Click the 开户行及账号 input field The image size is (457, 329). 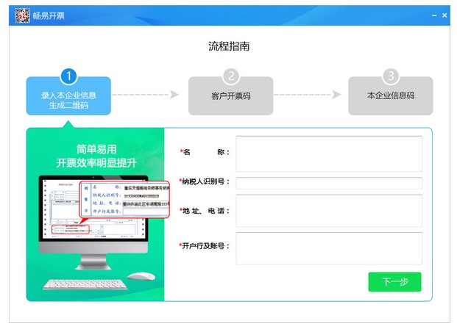[329, 248]
